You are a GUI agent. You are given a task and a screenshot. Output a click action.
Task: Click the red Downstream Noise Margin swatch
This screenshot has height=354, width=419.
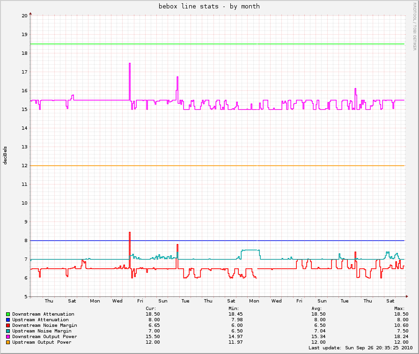click(x=8, y=325)
